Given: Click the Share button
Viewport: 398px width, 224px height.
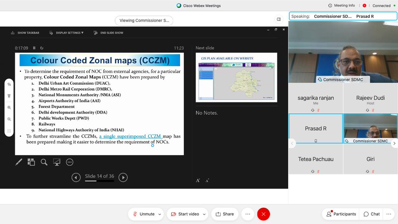Looking at the screenshot, I should click(x=225, y=214).
